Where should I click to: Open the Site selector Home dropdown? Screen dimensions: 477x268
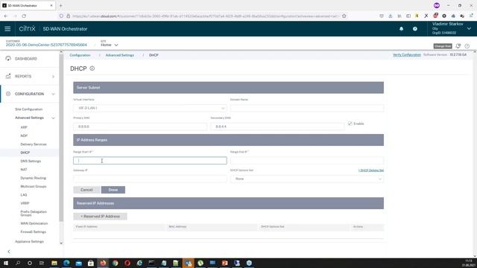coord(110,45)
